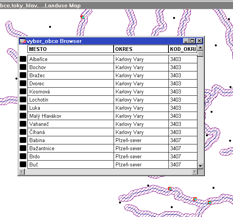
Task: Select the Buč cell
Action: (71, 164)
